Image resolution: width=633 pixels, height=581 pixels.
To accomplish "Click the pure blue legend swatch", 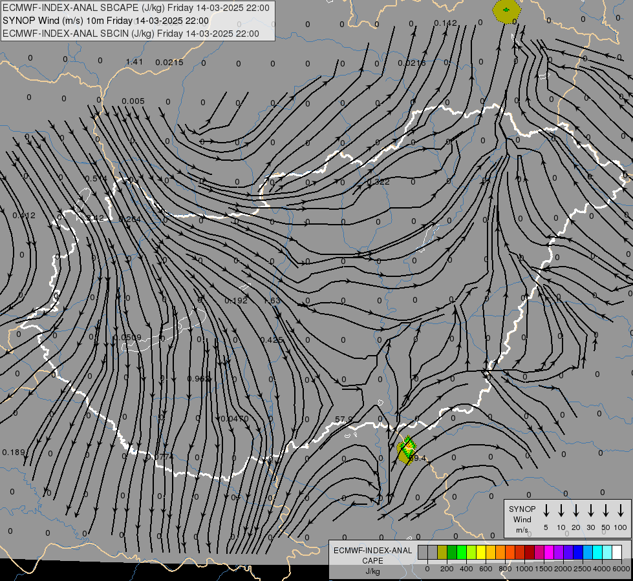I will point(578,553).
